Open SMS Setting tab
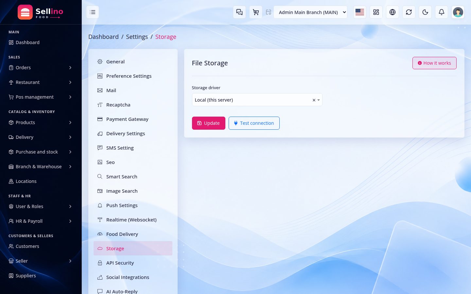 [133, 148]
